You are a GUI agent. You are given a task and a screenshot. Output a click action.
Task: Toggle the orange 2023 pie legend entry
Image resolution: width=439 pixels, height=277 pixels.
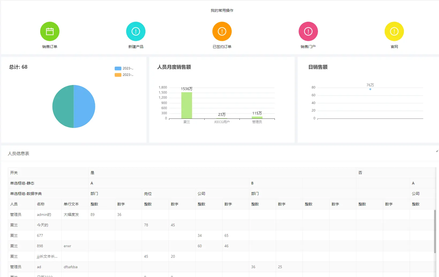(124, 75)
